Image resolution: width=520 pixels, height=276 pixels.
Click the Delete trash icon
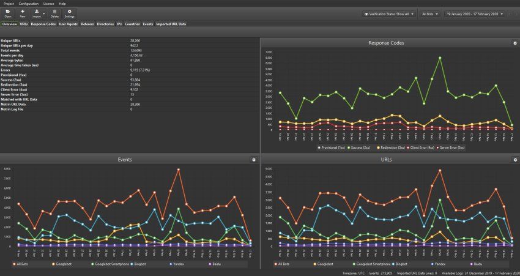point(54,13)
